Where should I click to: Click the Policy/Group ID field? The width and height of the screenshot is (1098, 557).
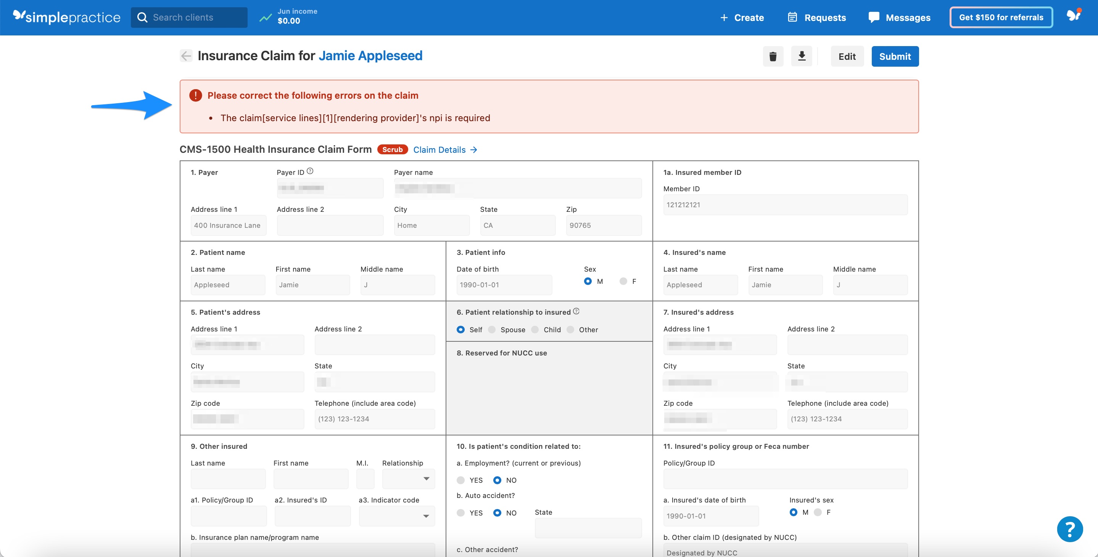point(785,479)
